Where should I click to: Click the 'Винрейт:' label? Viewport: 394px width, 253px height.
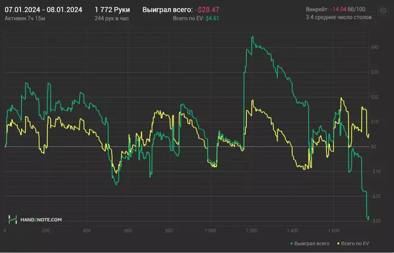pos(317,10)
